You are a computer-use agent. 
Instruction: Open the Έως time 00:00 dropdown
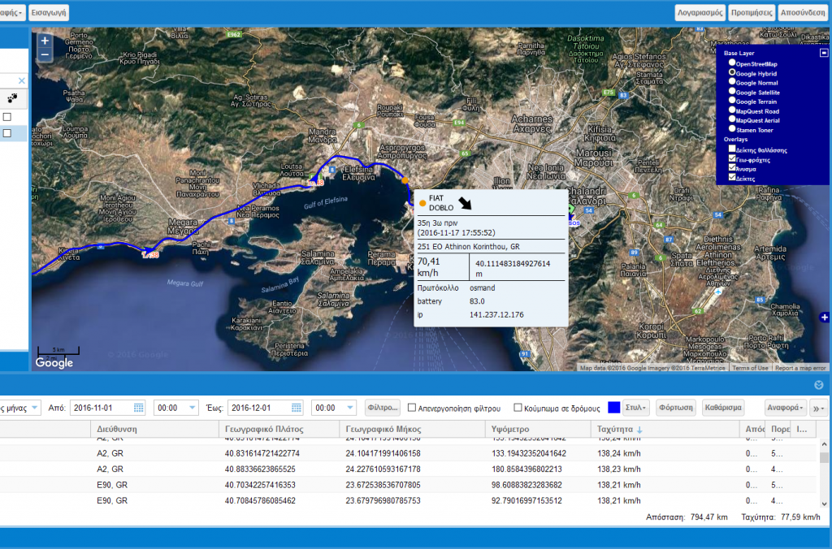(x=349, y=408)
